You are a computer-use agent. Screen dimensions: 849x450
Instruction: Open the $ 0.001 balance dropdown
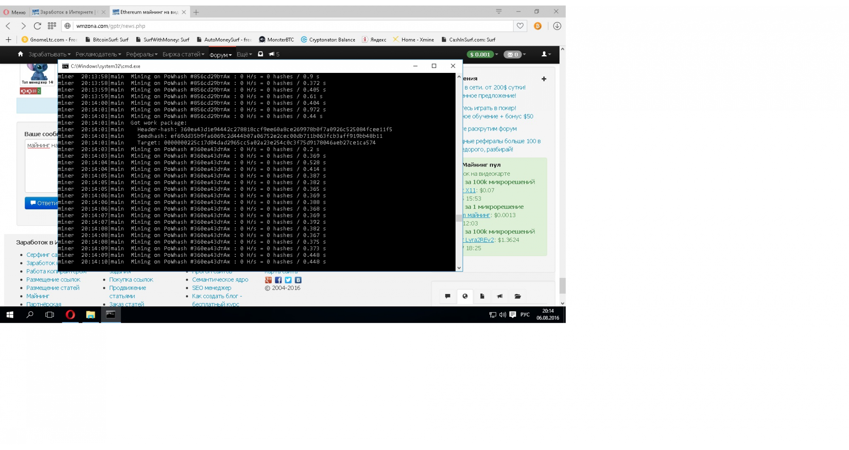tap(482, 54)
